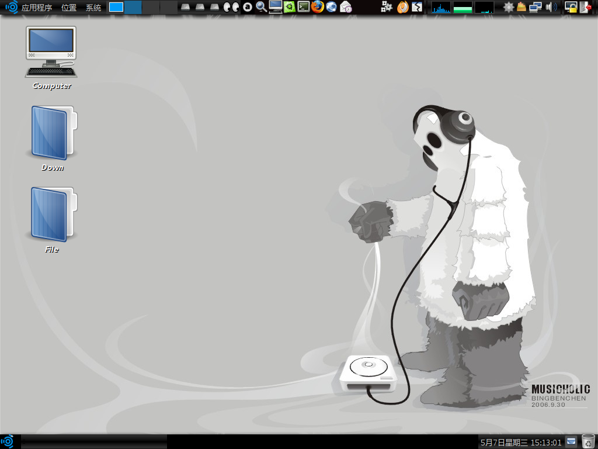Click the eyes applet in top panel

[x=231, y=7]
